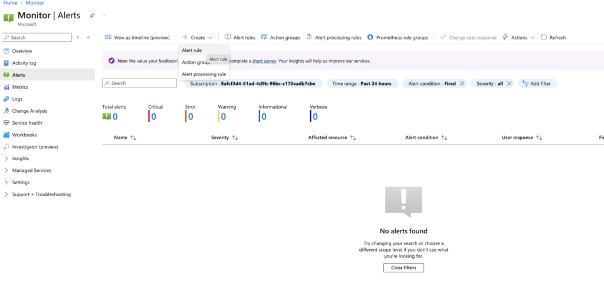Click the sidebar expand/collapse all arrows
The width and height of the screenshot is (604, 303).
point(77,37)
